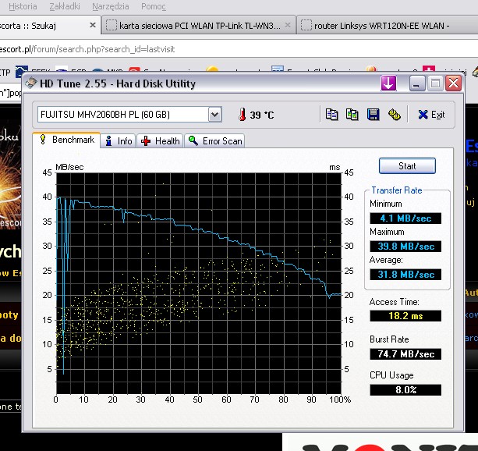Switch to the TP-Link karta sieciowa tab
The image size is (478, 451).
tap(199, 26)
